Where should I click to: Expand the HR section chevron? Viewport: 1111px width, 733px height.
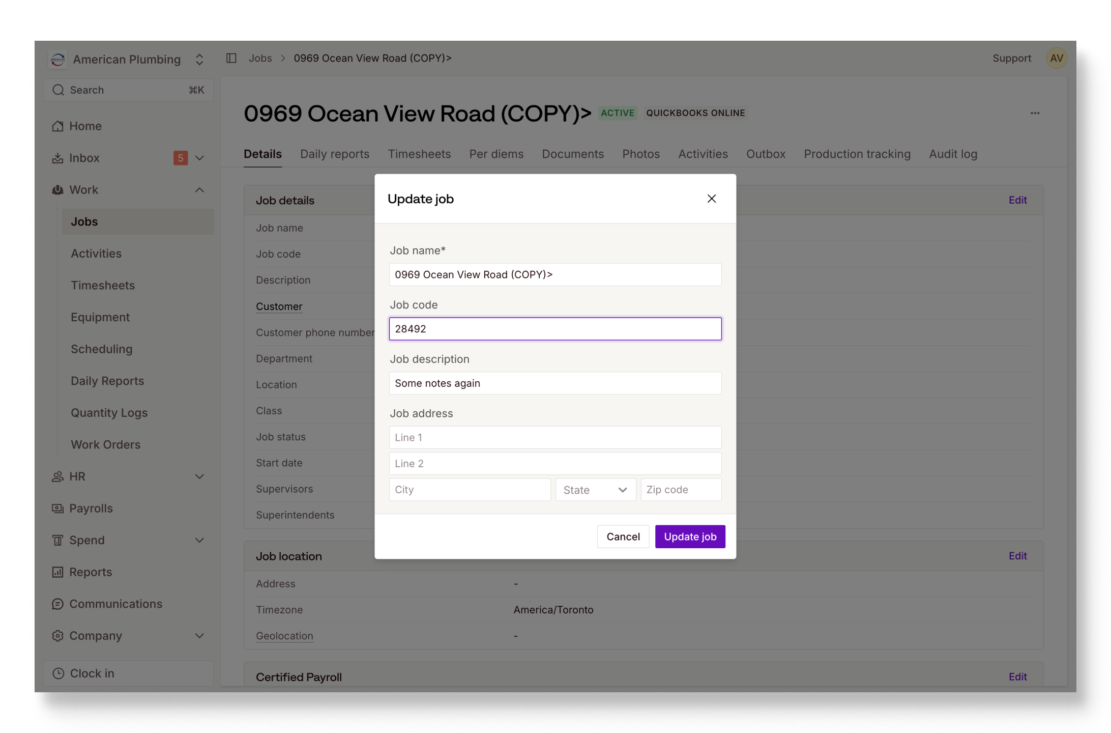tap(199, 476)
